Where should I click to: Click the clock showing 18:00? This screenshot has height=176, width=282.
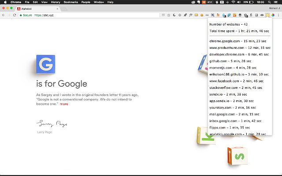(x=260, y=2)
